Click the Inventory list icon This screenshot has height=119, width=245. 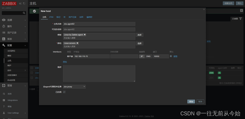4,33
